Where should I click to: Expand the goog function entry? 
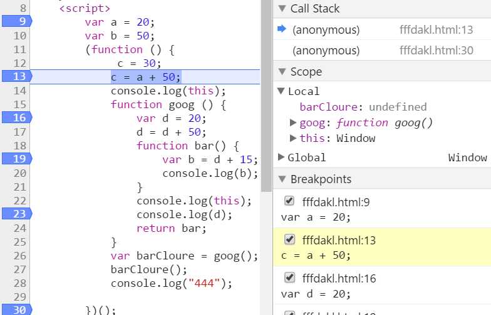pos(293,122)
